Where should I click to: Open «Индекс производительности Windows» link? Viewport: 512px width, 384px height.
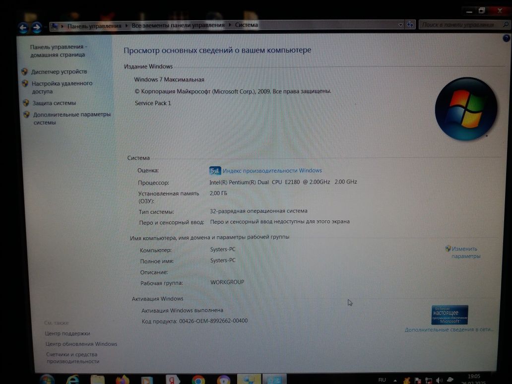point(272,171)
